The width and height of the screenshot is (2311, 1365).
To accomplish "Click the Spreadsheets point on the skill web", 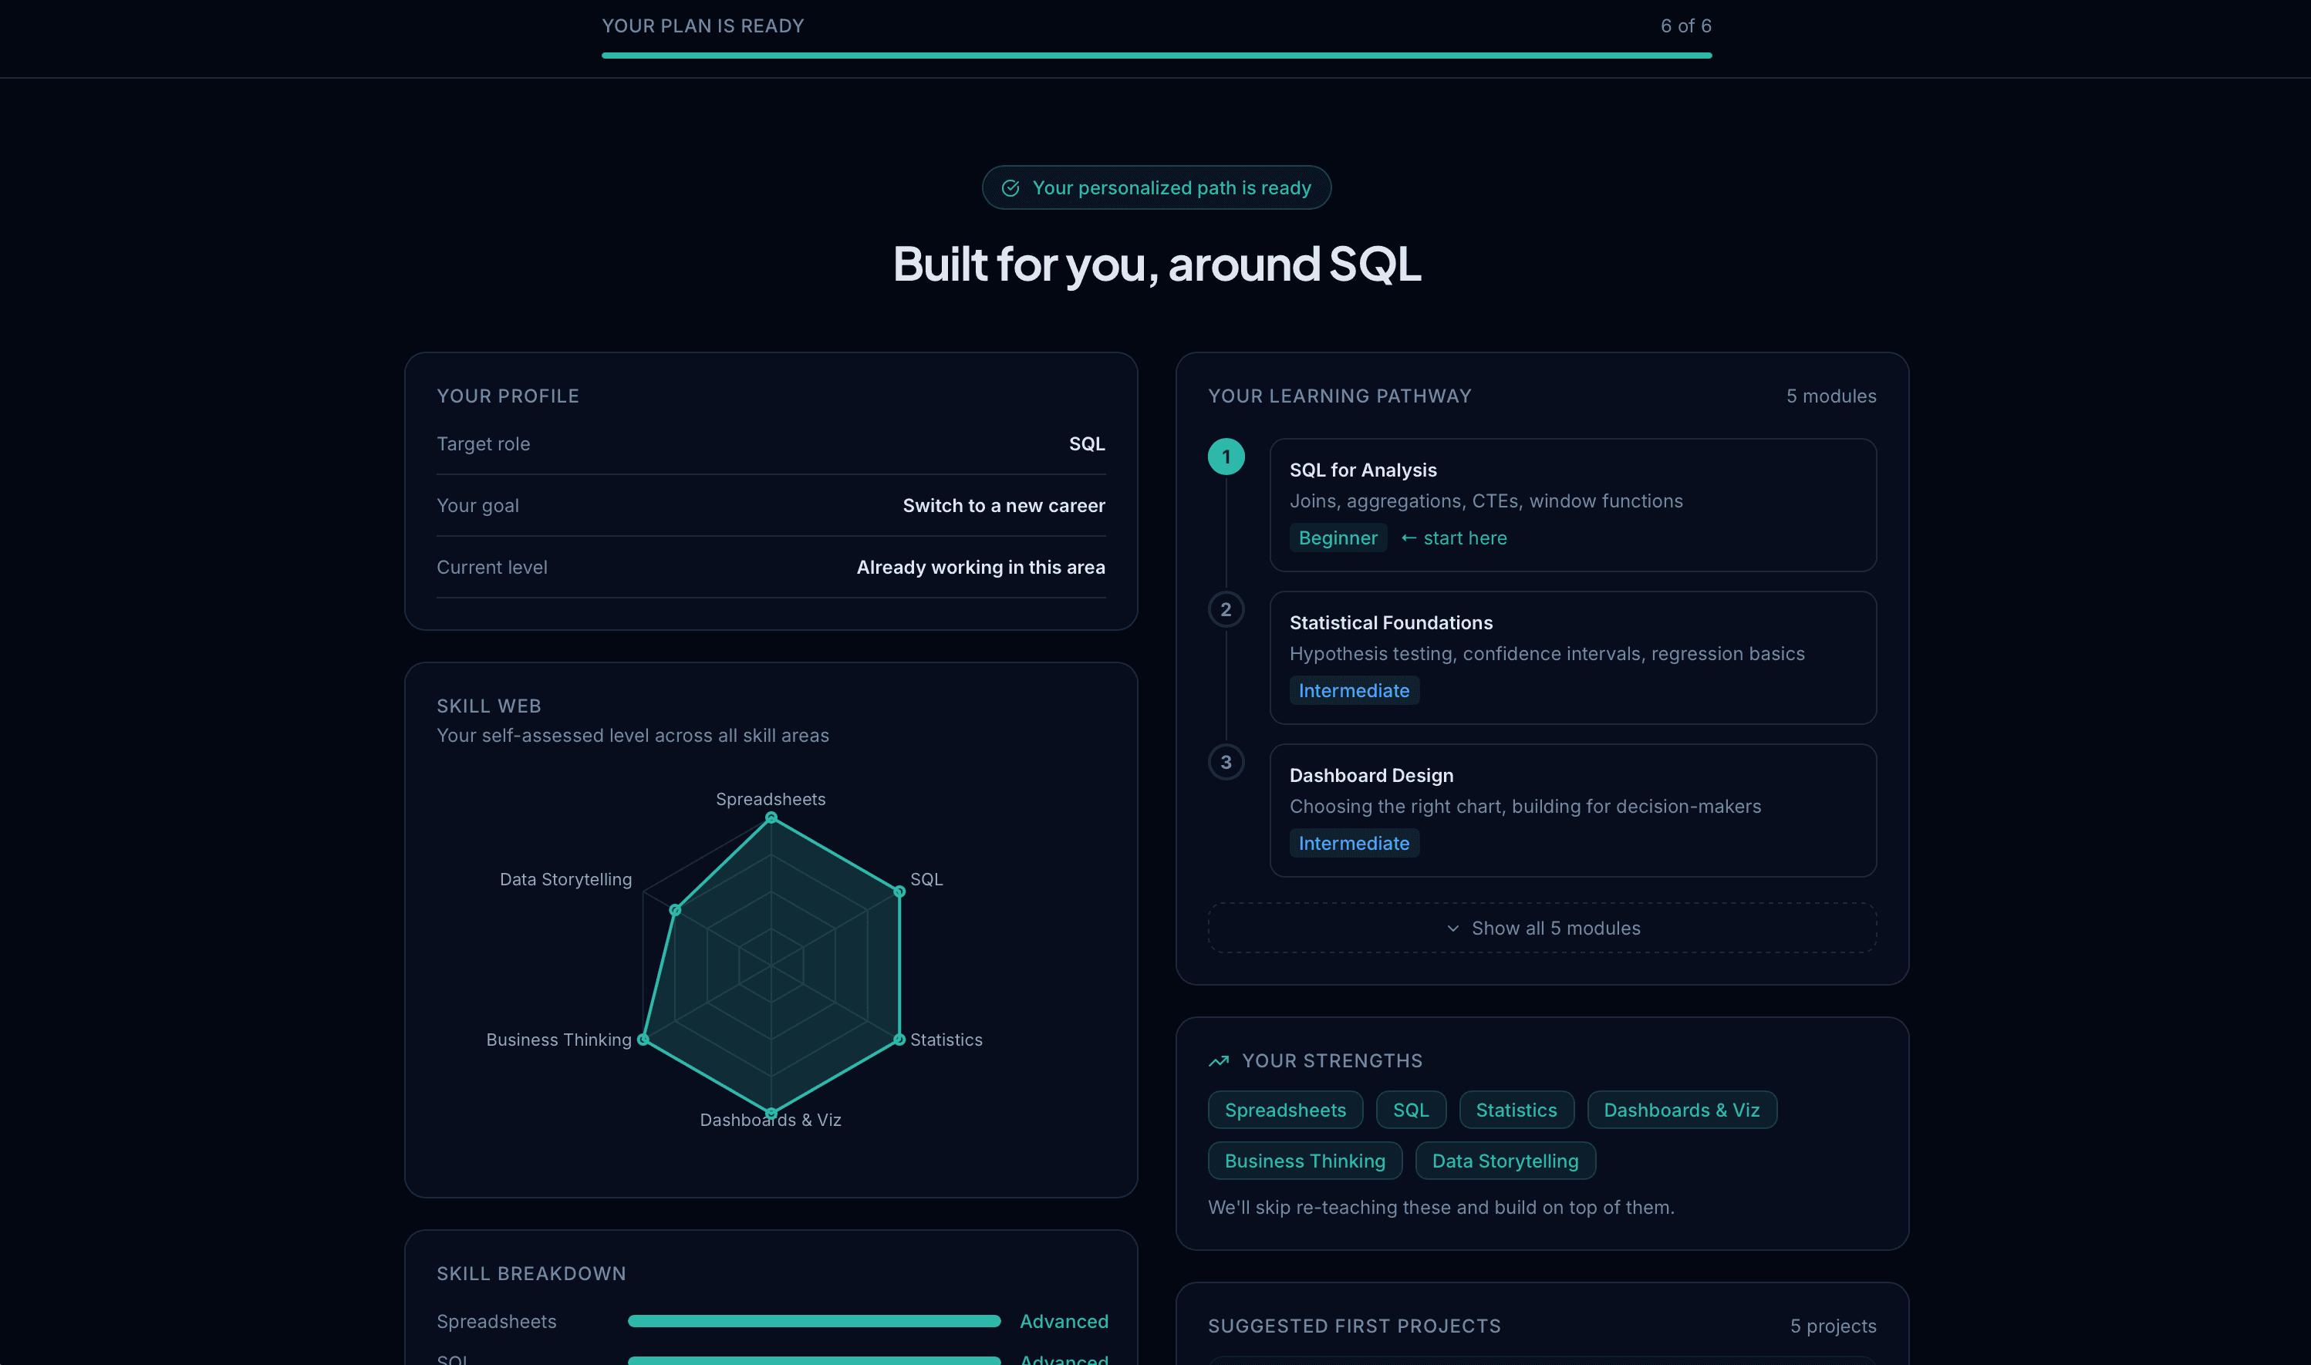I will (x=771, y=817).
